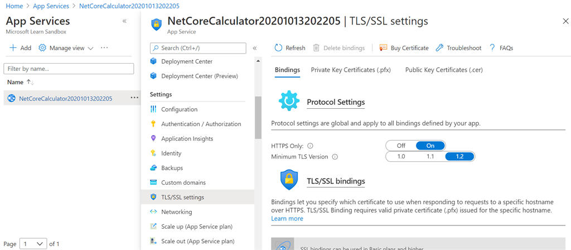Set HTTPS Only to On
The width and height of the screenshot is (571, 250).
coord(430,146)
